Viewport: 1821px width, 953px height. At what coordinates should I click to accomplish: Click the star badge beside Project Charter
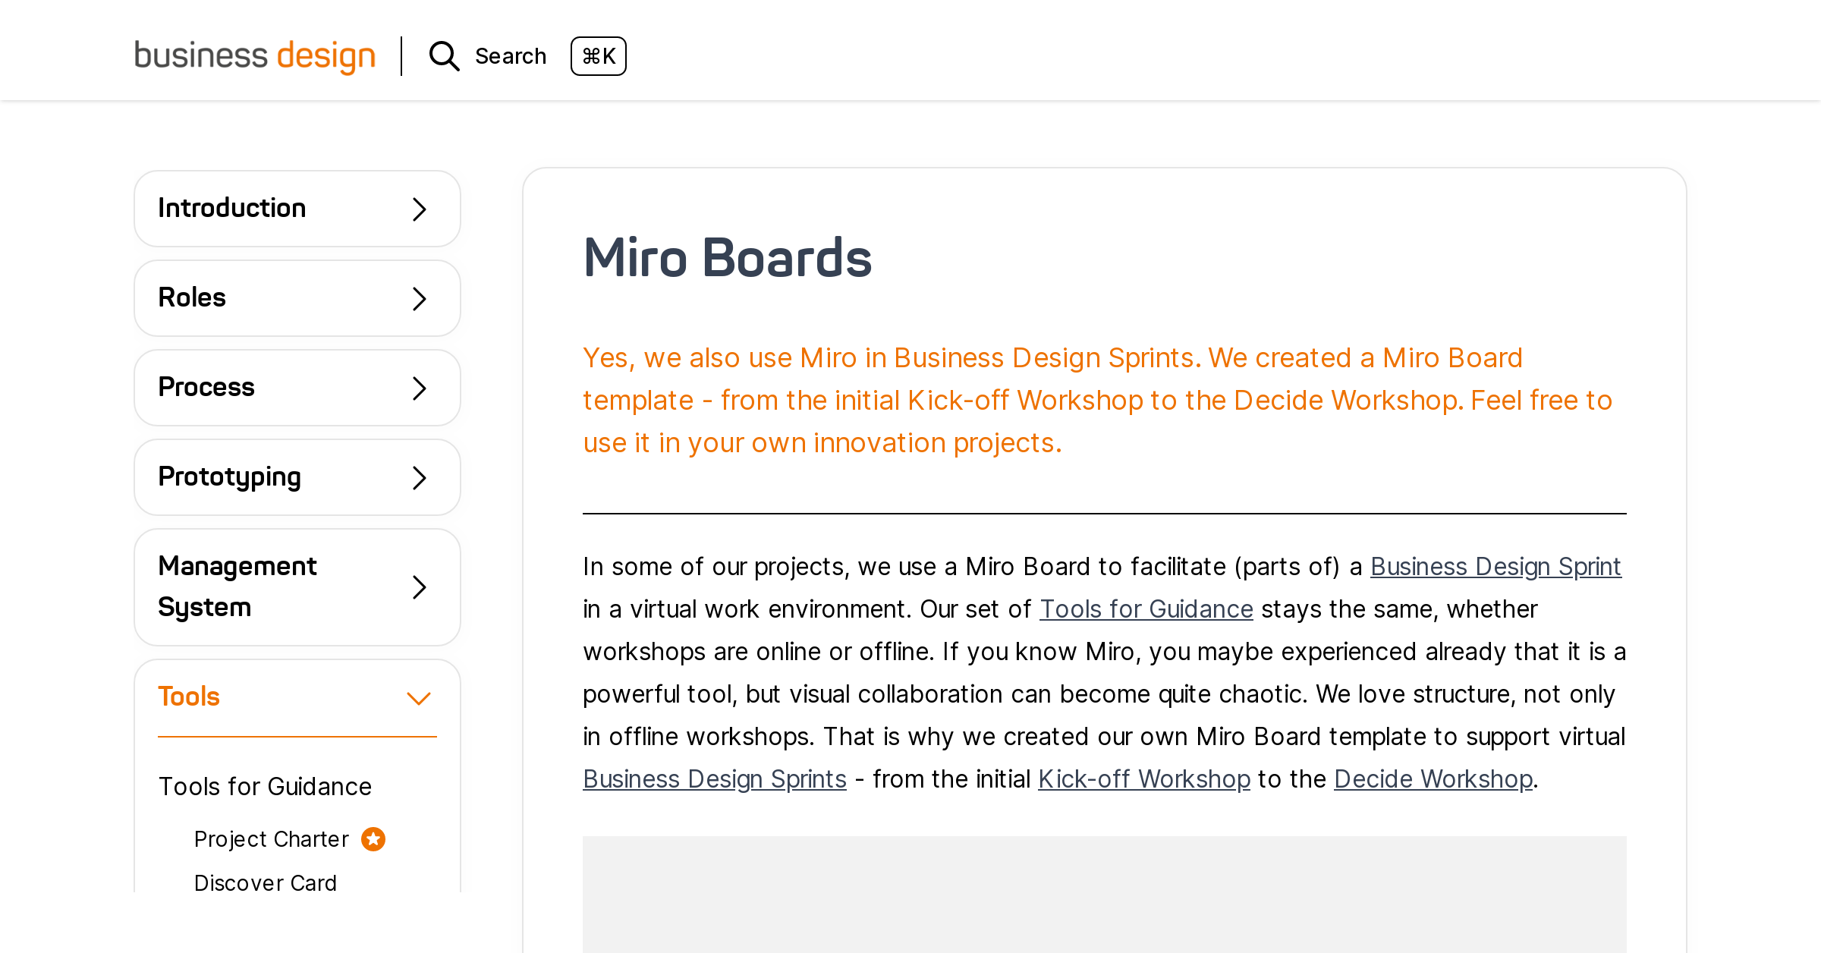pos(373,838)
